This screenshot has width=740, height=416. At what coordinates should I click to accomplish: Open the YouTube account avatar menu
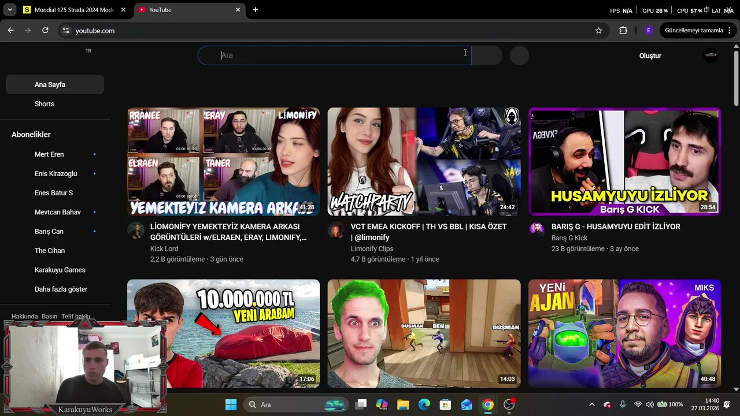tap(711, 55)
